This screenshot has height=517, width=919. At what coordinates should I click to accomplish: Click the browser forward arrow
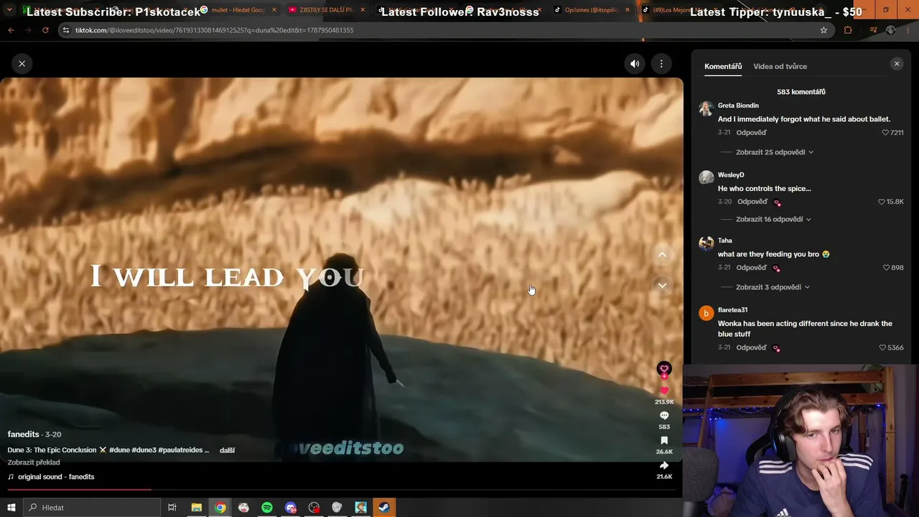[x=28, y=30]
